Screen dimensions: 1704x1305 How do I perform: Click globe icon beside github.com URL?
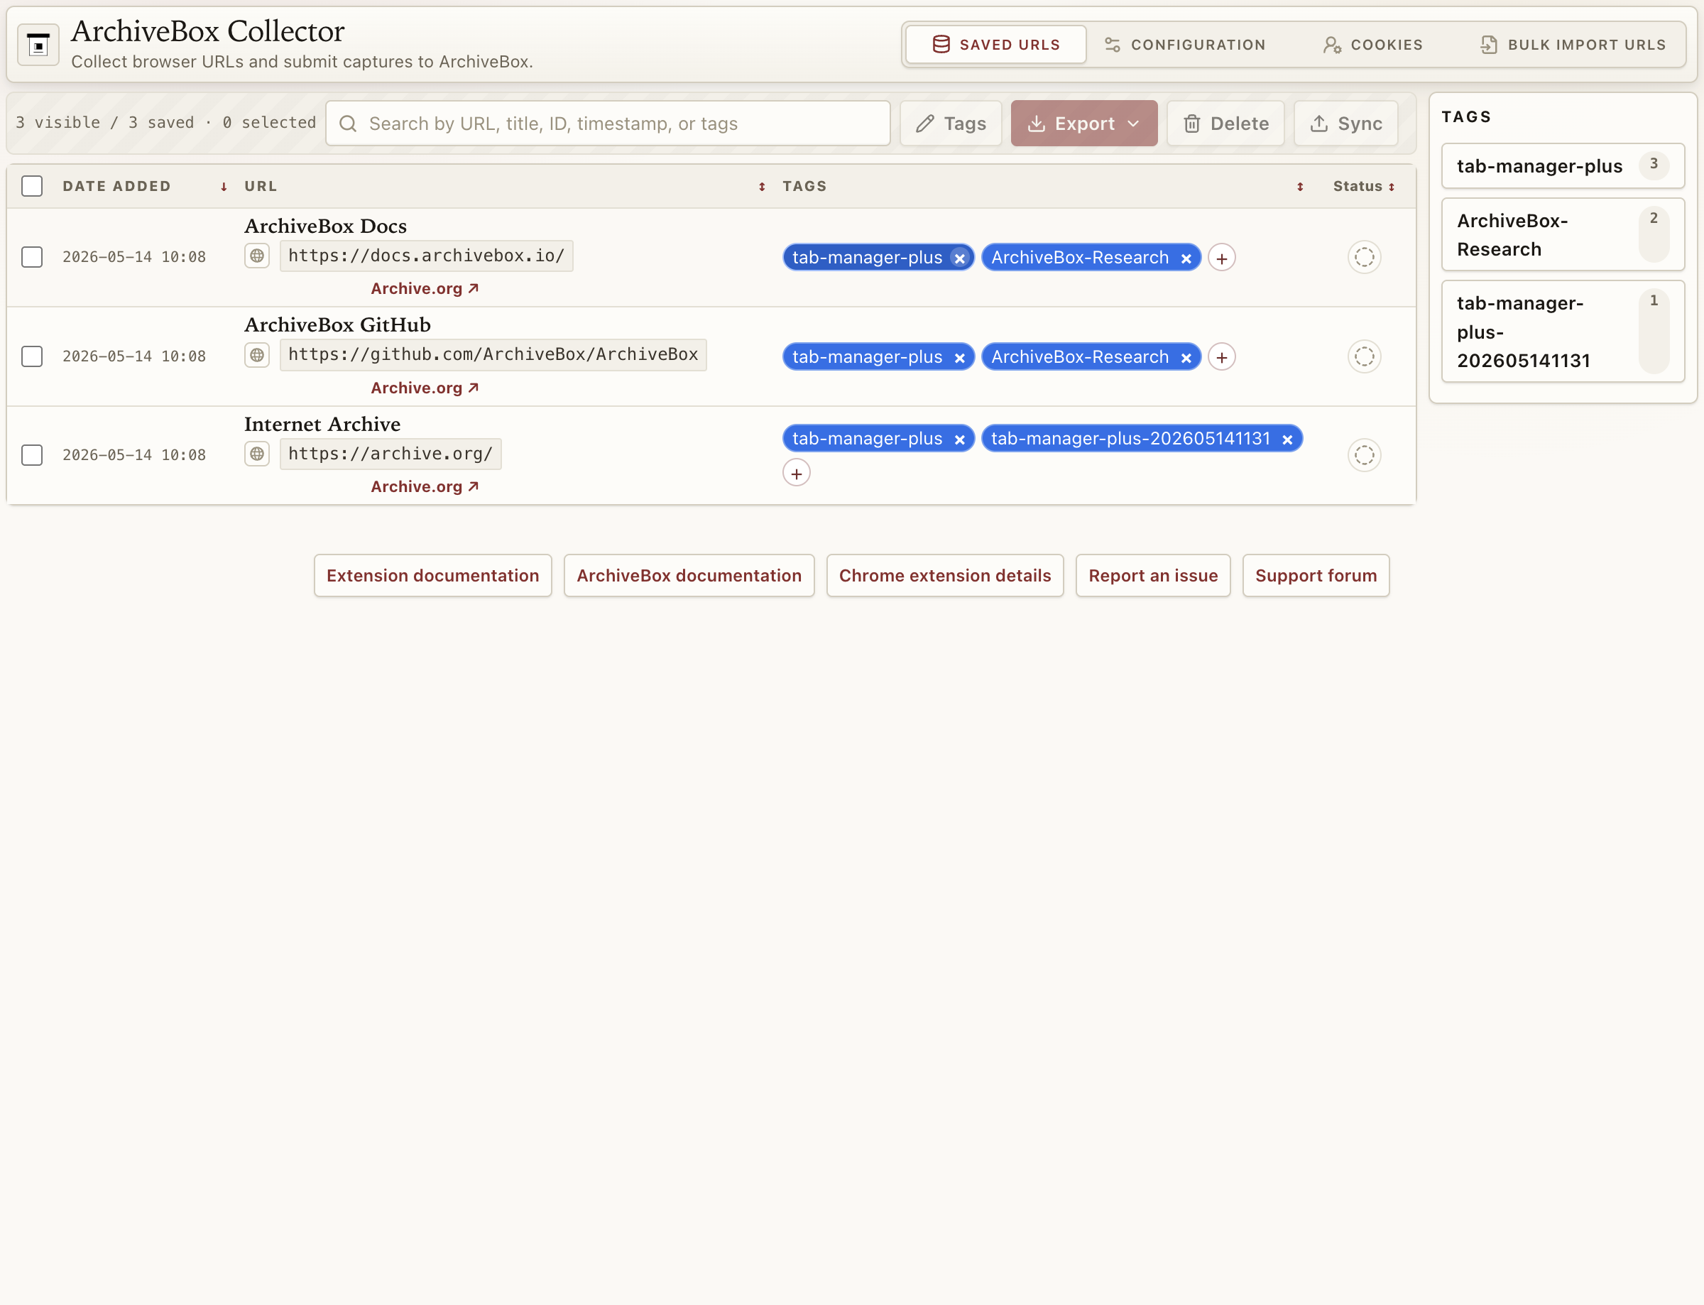(257, 355)
